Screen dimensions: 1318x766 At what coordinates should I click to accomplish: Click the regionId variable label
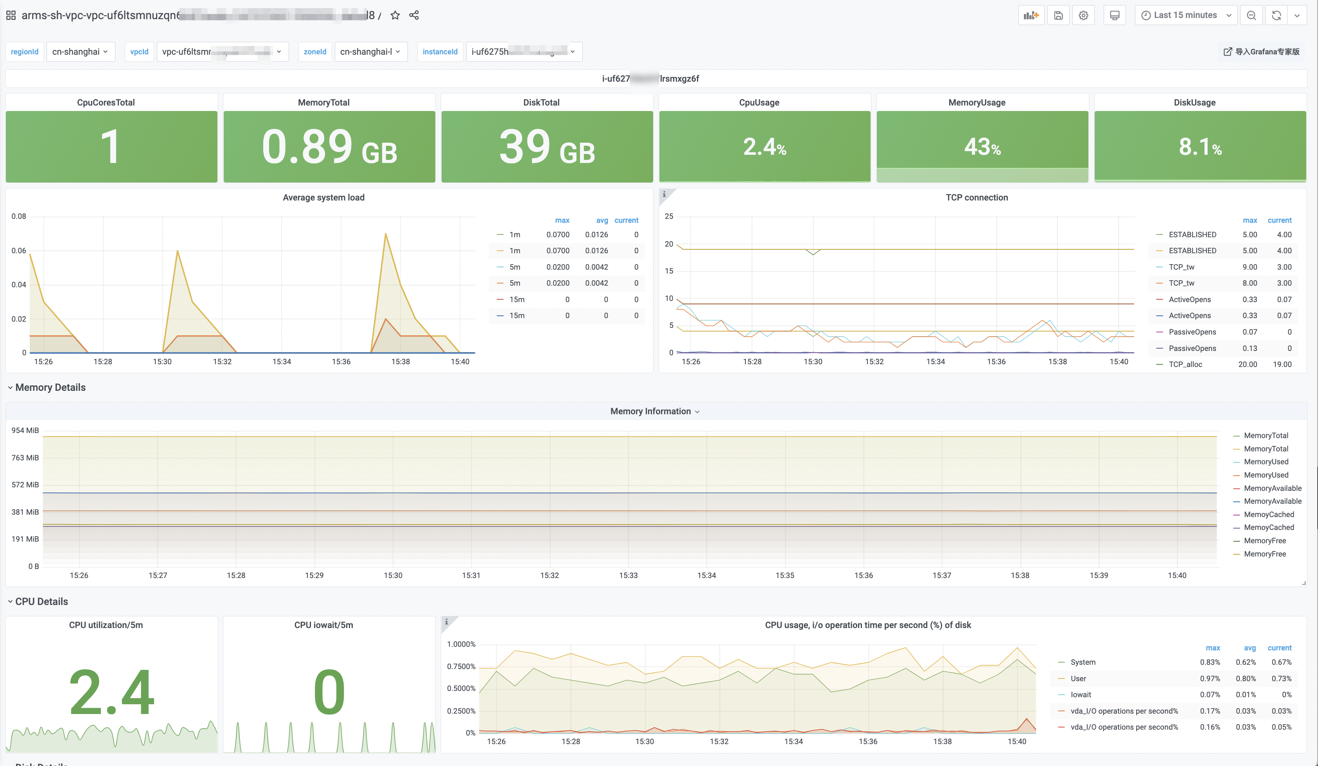coord(25,51)
